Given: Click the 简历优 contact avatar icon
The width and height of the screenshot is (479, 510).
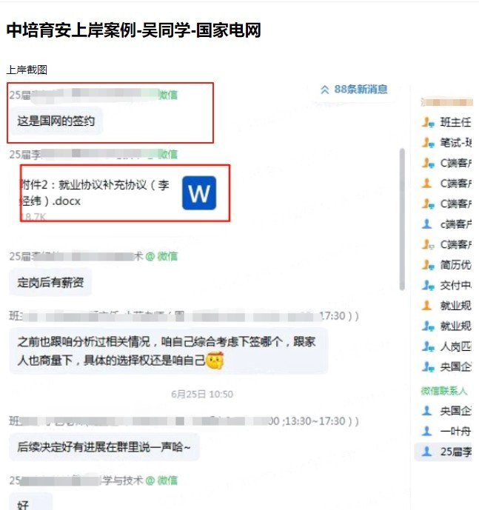Looking at the screenshot, I should click(428, 265).
